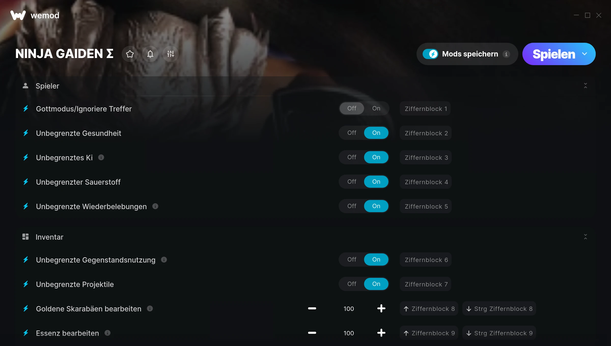Click the Essenz bearbeiten value field
The image size is (611, 346).
tap(349, 333)
